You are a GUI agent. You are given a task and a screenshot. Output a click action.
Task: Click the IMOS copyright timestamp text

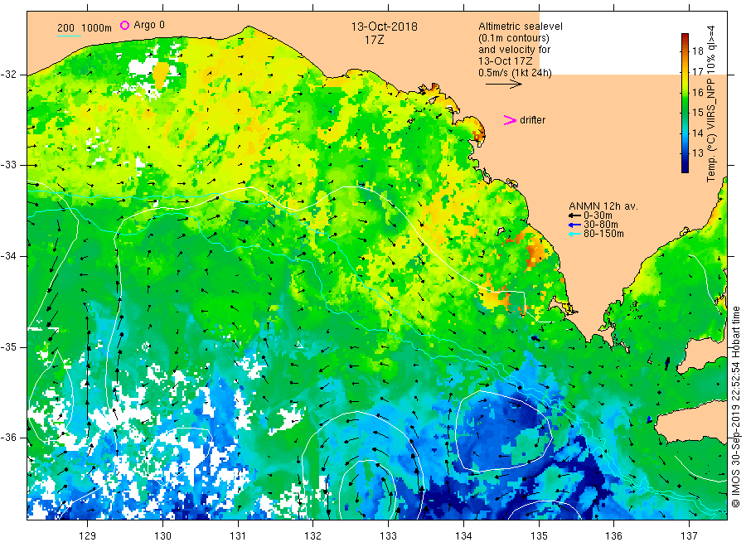coord(735,407)
